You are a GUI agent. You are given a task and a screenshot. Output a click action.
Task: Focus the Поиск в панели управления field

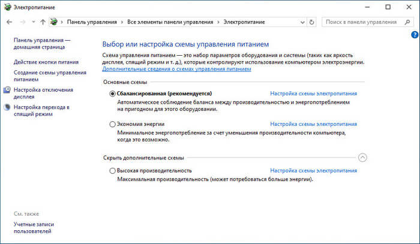368,22
